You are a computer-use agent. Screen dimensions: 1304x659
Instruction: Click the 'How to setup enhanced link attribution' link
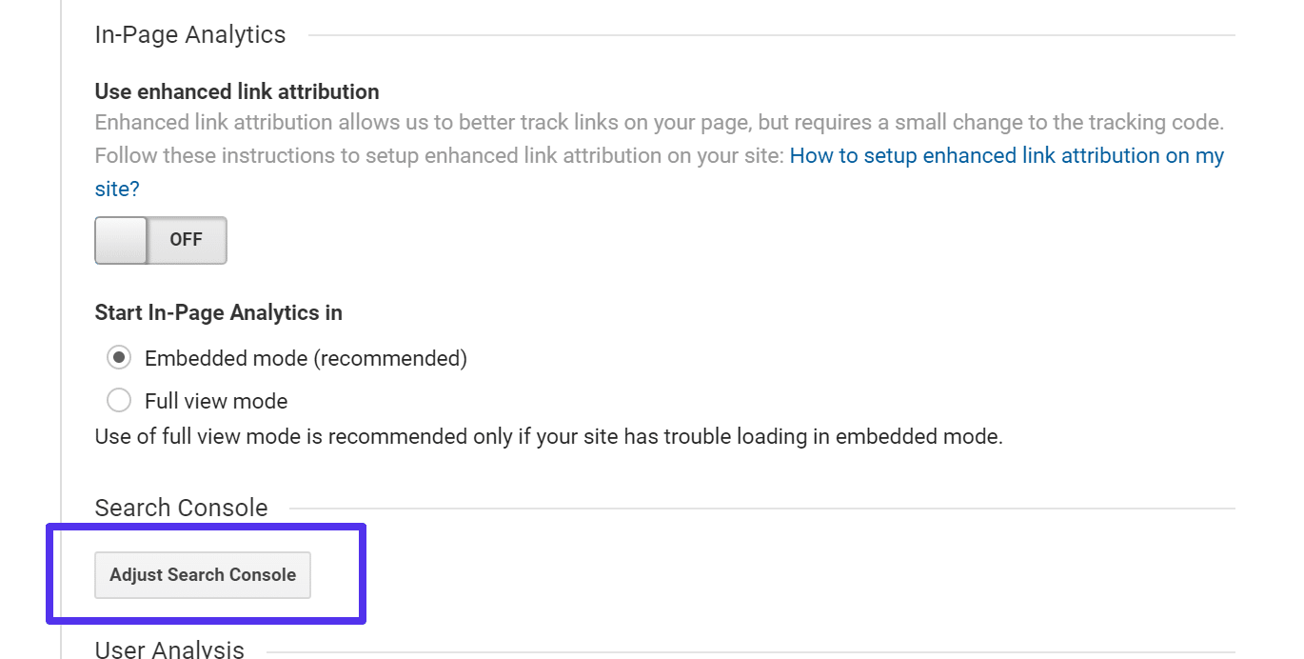tap(1007, 155)
